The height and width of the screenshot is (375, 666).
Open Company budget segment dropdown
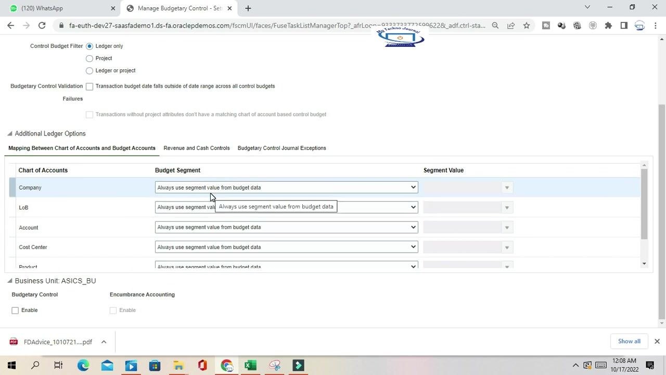[286, 187]
